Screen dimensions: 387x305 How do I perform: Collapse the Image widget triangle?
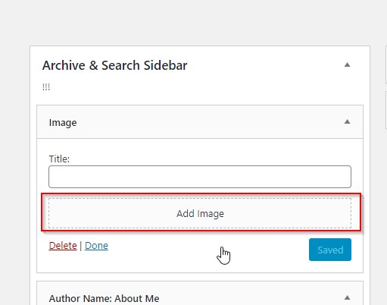point(347,121)
